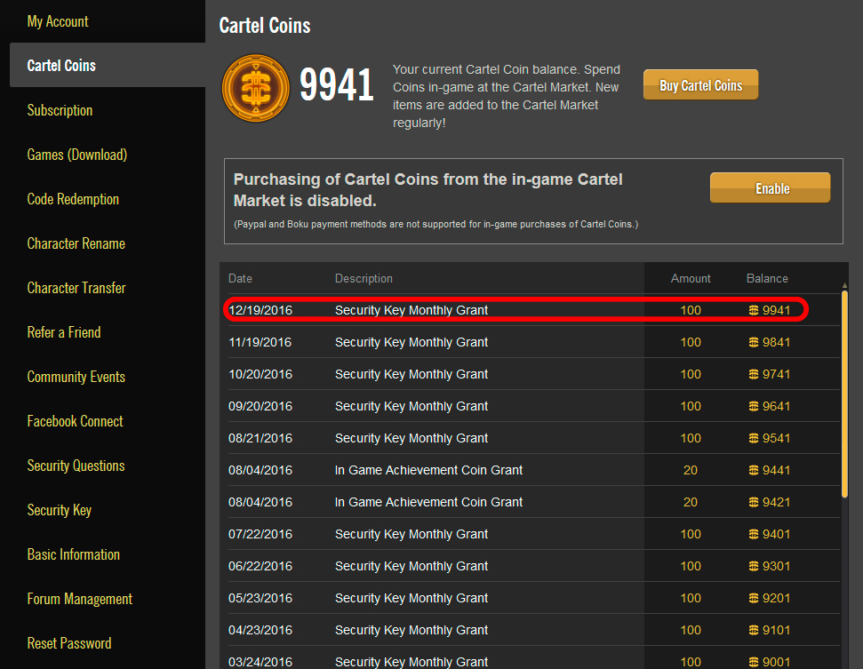Open Basic Information
Image resolution: width=863 pixels, height=669 pixels.
coord(73,554)
